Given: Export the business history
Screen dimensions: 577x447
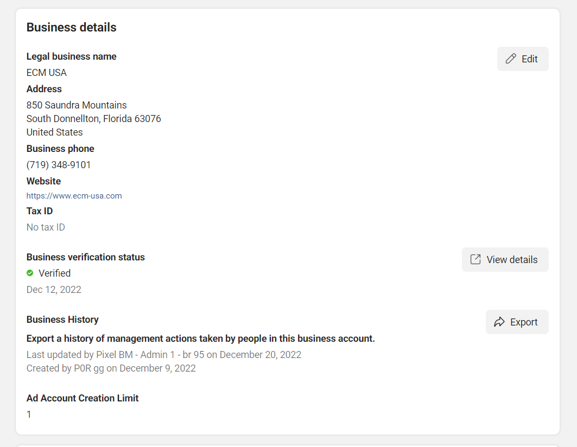Looking at the screenshot, I should click(x=517, y=322).
